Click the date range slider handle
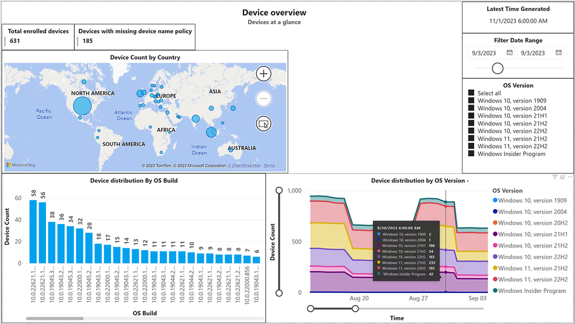 coord(498,68)
